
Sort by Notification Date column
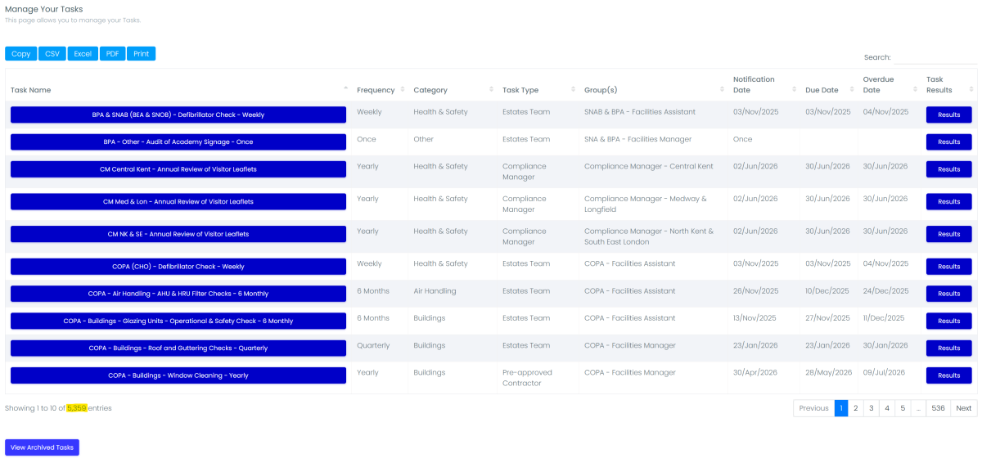pos(754,84)
